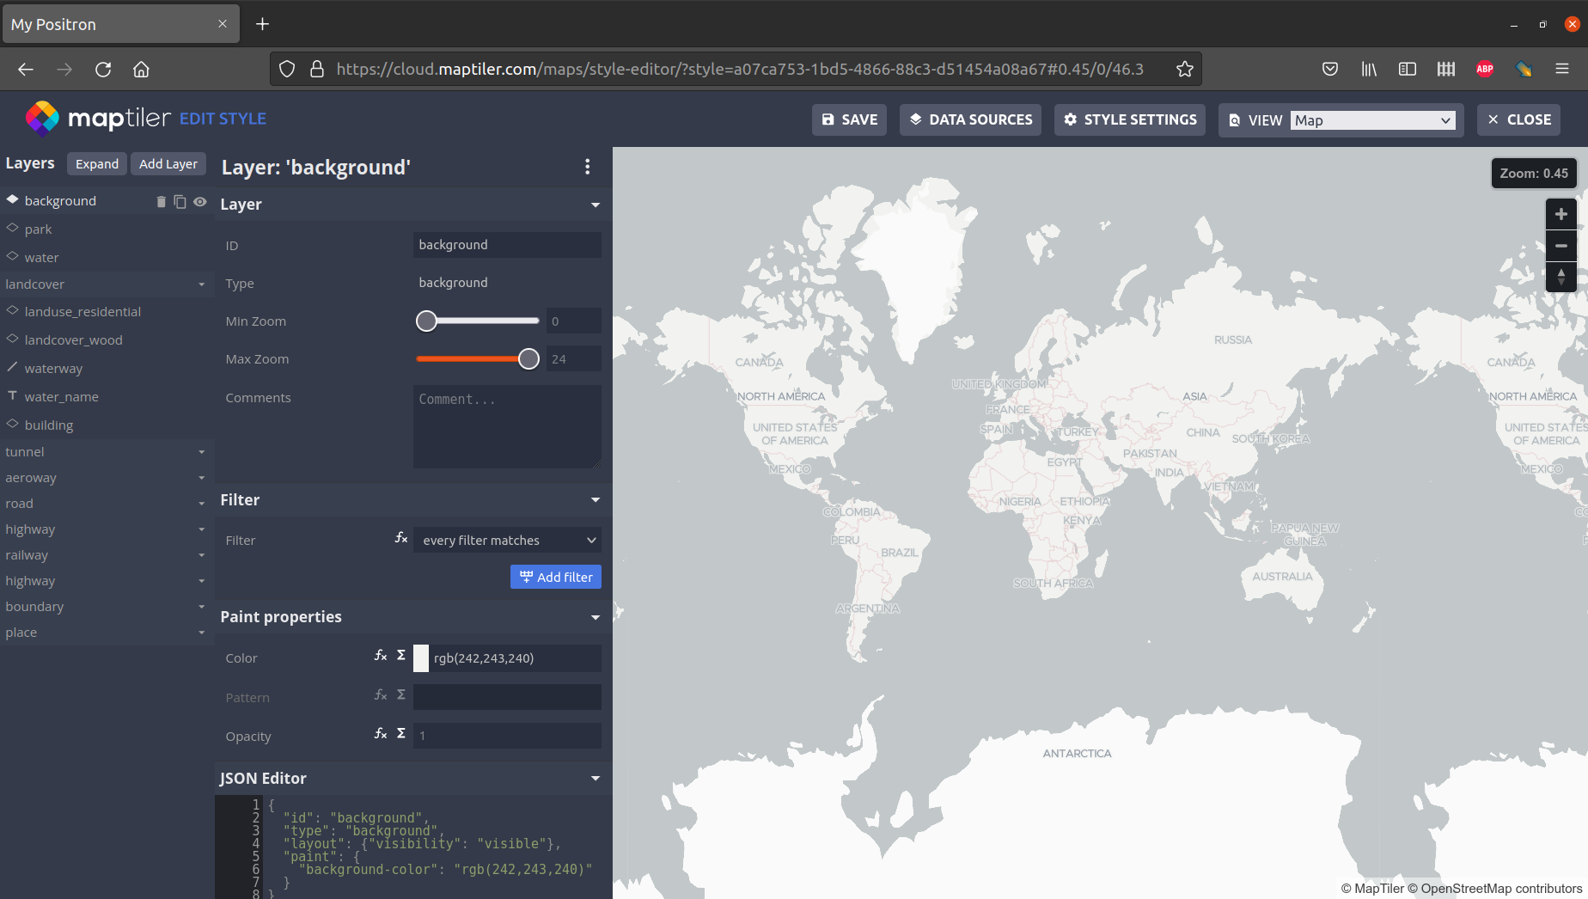
Task: Click inside the Comments field
Action: pyautogui.click(x=507, y=425)
